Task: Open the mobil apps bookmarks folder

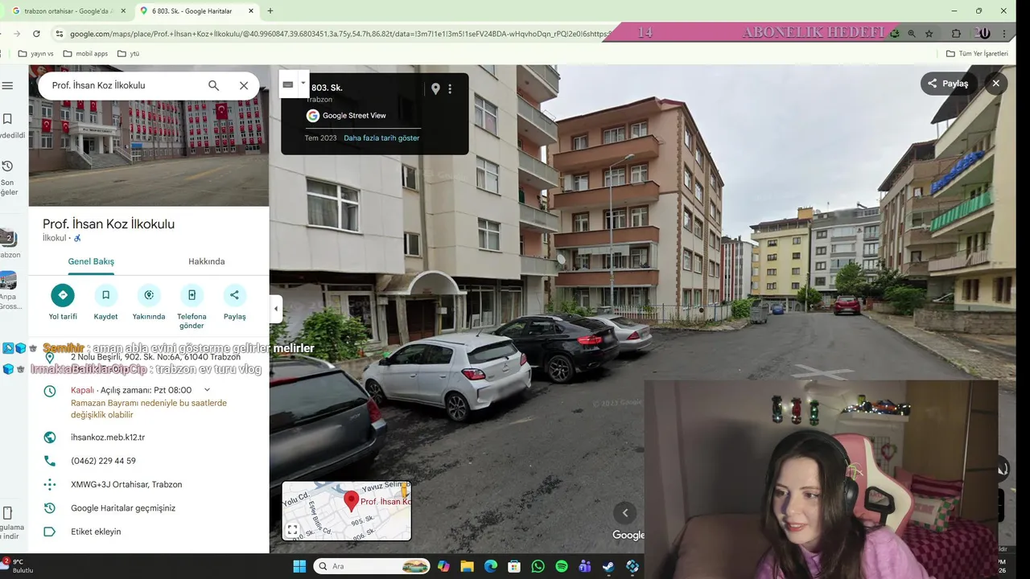Action: (x=85, y=54)
